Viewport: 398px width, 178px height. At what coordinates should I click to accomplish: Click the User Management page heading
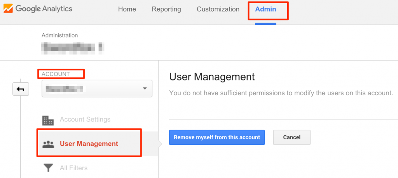pos(212,77)
